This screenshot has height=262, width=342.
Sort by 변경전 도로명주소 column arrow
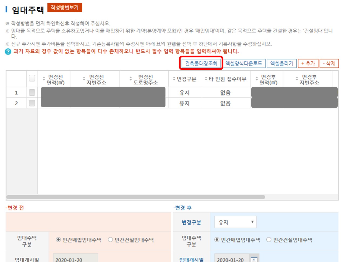click(131, 79)
